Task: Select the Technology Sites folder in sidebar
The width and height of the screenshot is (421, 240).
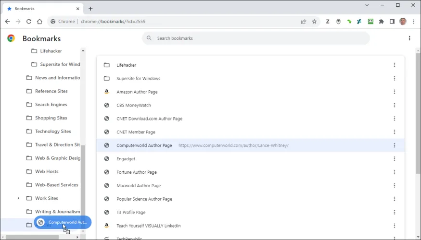Action: tap(52, 132)
